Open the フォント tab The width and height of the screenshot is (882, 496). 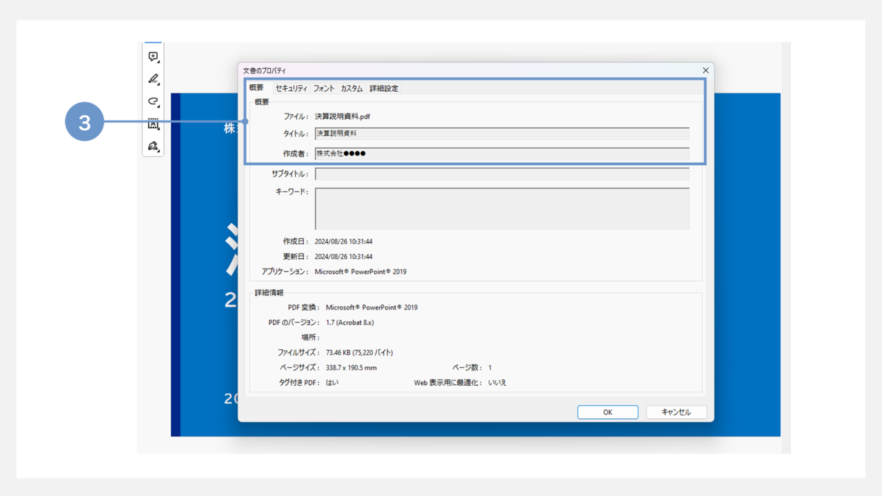pyautogui.click(x=324, y=88)
